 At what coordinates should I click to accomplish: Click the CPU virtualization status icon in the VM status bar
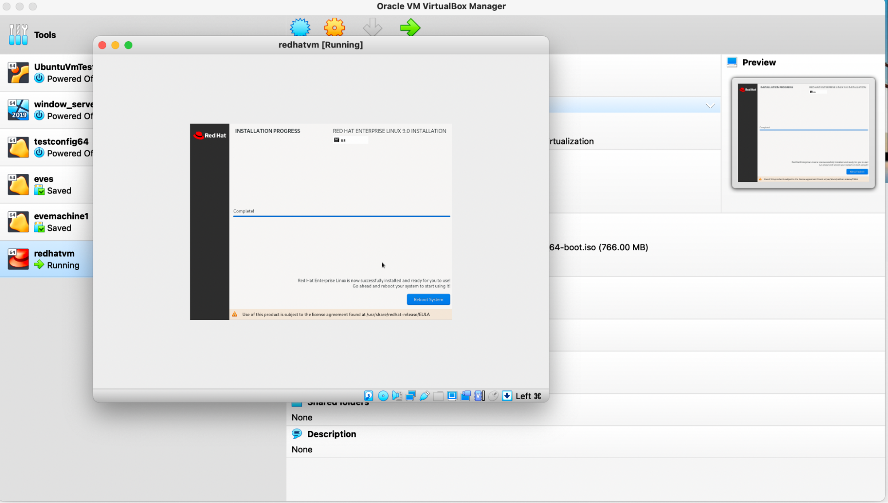[480, 396]
